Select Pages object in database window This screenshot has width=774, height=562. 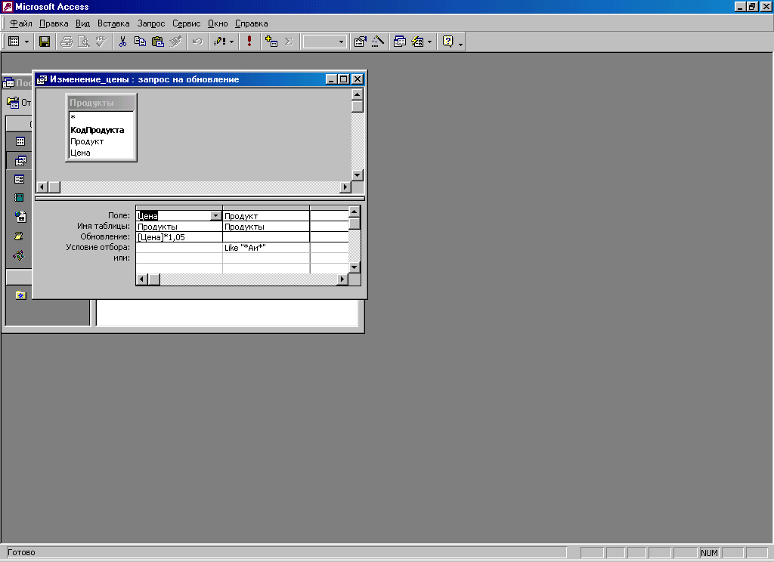pos(20,217)
